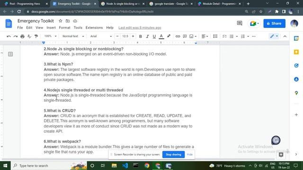
Task: Open Visual Studio Code from taskbar
Action: click(125, 166)
